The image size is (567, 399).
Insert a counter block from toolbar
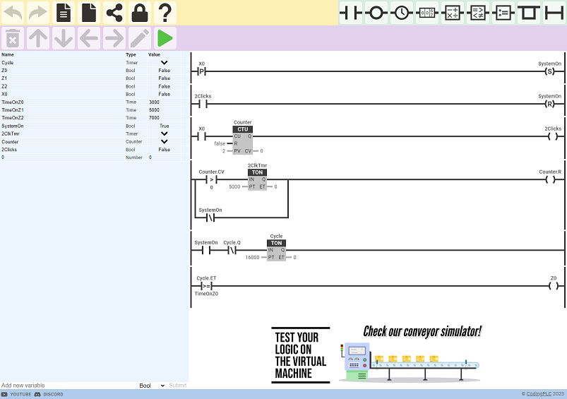[427, 13]
